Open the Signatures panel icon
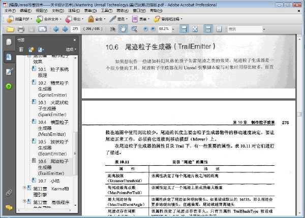 (9, 71)
